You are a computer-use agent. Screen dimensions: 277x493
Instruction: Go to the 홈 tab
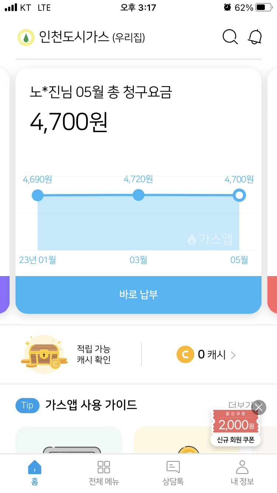click(x=35, y=472)
